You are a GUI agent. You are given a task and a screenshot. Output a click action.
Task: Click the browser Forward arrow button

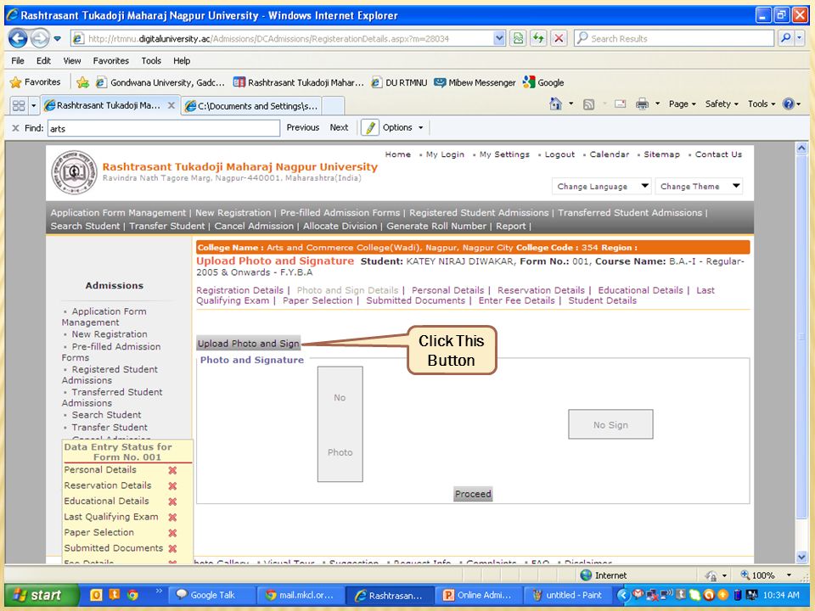click(40, 38)
